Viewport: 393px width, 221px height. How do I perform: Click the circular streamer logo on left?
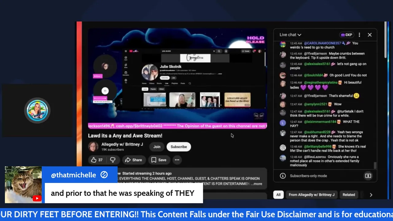[x=37, y=110]
